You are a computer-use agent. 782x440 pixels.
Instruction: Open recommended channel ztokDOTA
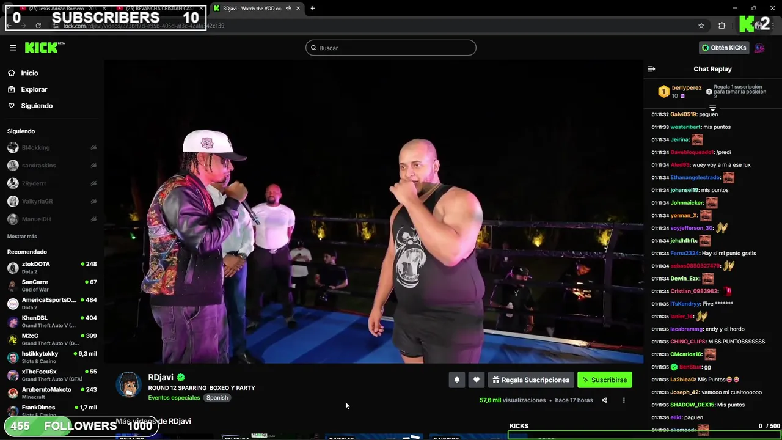tap(52, 267)
